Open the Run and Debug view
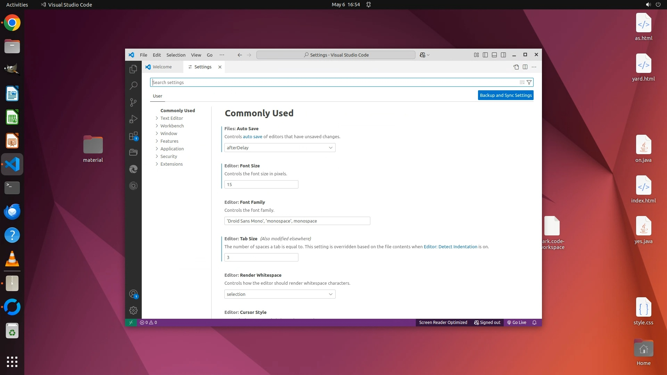This screenshot has width=667, height=375. pyautogui.click(x=133, y=119)
